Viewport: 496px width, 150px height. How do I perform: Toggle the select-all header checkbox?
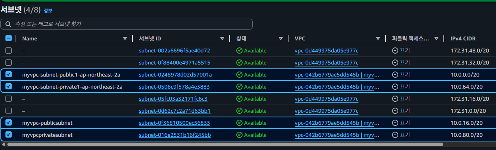(x=9, y=38)
